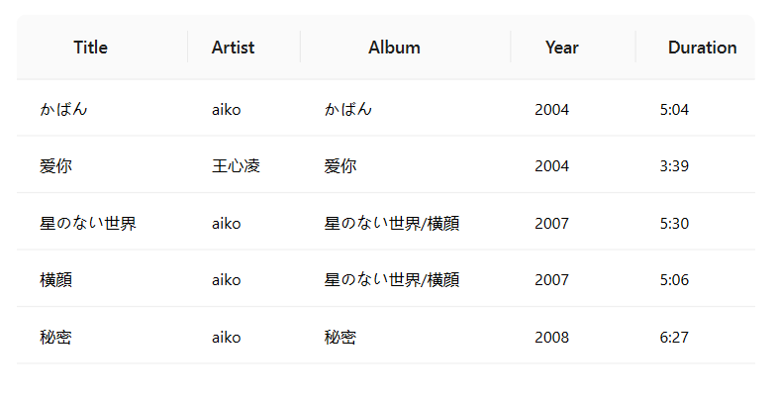Click year 2004 in the 爱你 row
The width and height of the screenshot is (777, 402).
(x=551, y=165)
